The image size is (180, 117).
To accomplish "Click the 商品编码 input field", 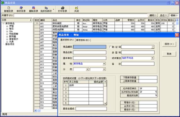I will (90, 47).
